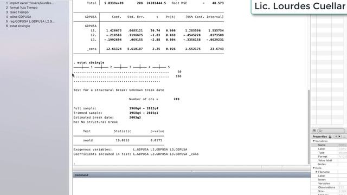Click the 'estat sbsingle' command in Results
The height and width of the screenshot is (195, 347).
point(91,63)
